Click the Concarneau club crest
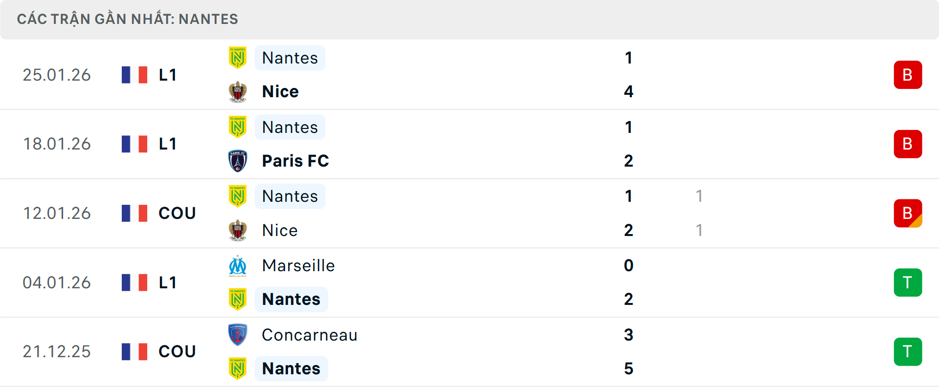This screenshot has width=939, height=387. (x=238, y=335)
